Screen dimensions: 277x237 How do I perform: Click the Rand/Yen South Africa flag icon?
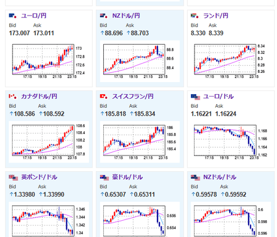pyautogui.click(x=194, y=16)
